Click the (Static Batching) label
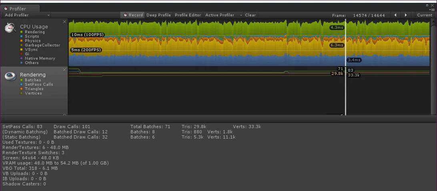Image resolution: width=437 pixels, height=191 pixels. tap(21, 137)
